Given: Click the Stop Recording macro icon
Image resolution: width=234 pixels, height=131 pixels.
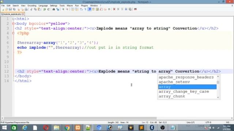Looking at the screenshot, I should point(118,9).
